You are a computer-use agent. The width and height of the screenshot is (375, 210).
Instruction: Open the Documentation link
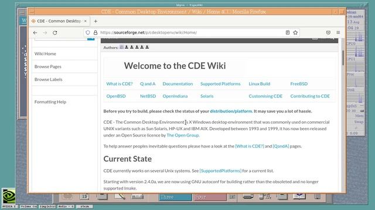[178, 84]
